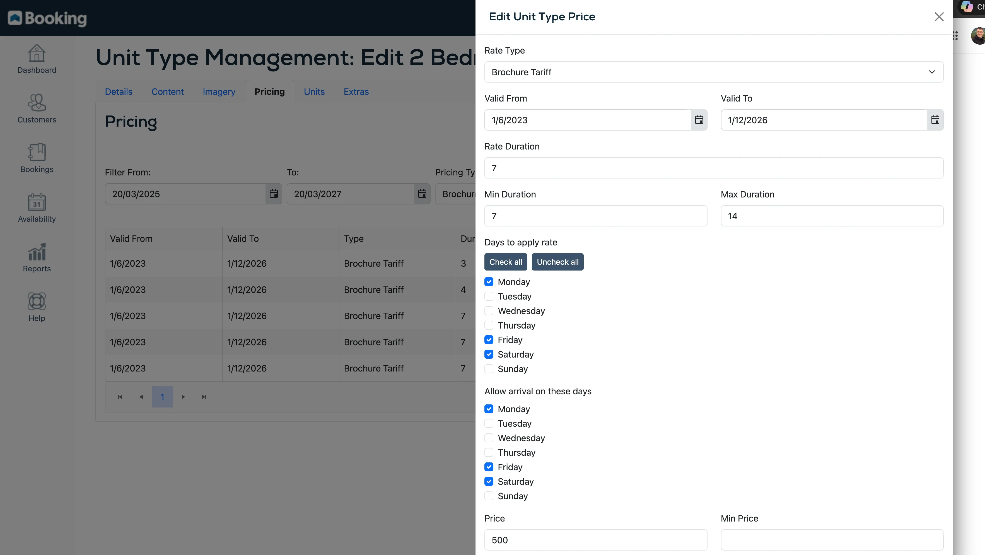The width and height of the screenshot is (985, 555).
Task: Click the Max Duration input field
Action: click(832, 216)
